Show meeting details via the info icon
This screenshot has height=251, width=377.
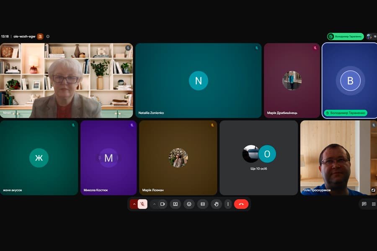point(48,36)
